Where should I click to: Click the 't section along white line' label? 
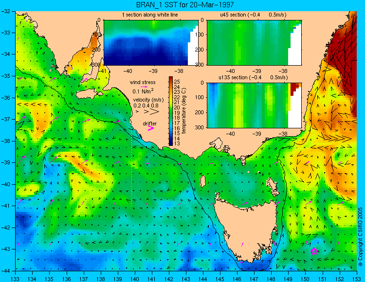click(x=150, y=15)
